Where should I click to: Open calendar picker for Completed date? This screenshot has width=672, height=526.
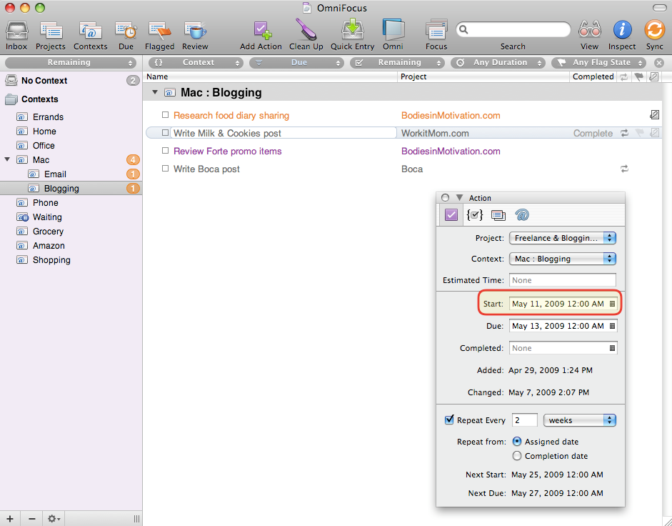click(613, 348)
